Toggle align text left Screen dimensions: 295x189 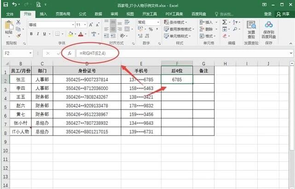coord(106,29)
